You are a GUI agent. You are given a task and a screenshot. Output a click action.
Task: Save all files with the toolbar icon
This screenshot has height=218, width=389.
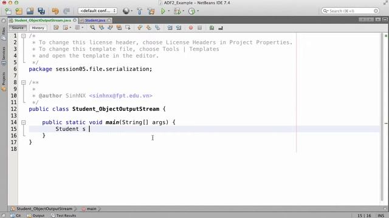coord(41,11)
